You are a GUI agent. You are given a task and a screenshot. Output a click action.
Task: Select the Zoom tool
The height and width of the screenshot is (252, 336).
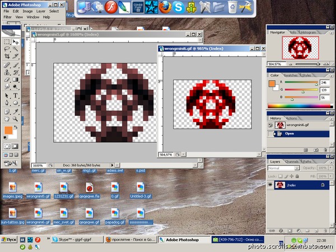coord(15,119)
